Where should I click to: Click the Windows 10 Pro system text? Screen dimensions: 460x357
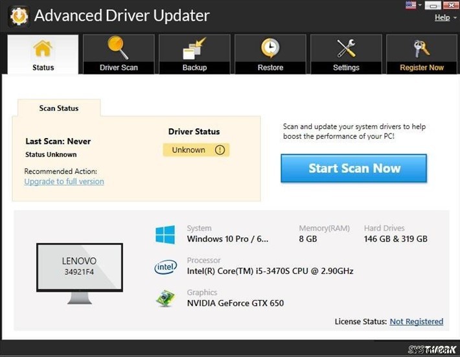tap(227, 239)
